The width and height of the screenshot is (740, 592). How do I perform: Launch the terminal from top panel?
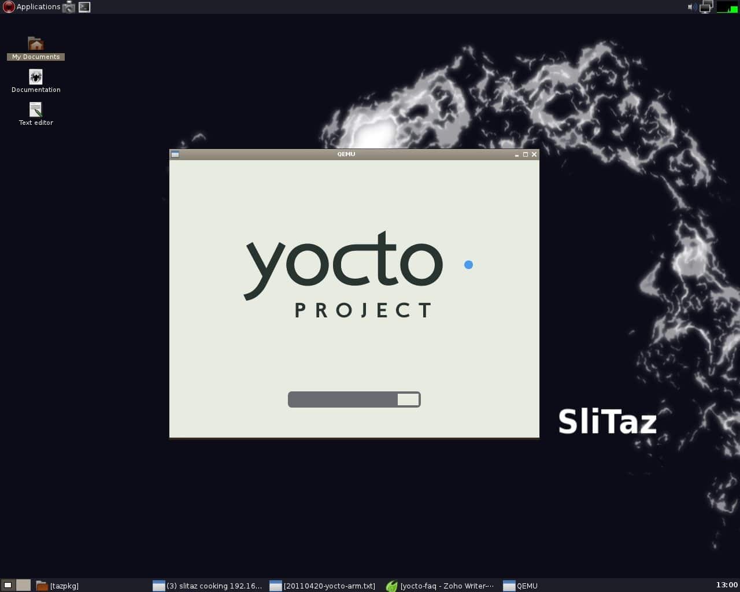pyautogui.click(x=84, y=7)
